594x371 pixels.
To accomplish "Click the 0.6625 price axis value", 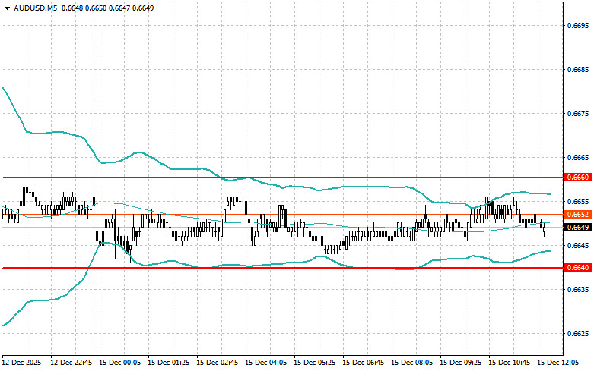I will coord(578,334).
